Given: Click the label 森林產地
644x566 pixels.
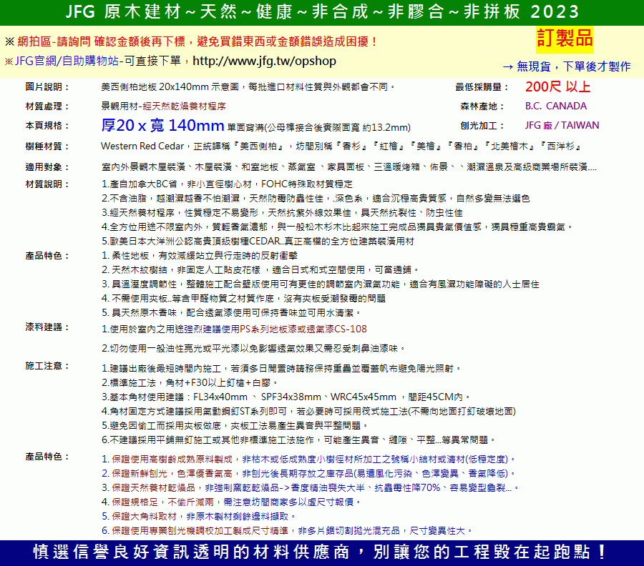Looking at the screenshot, I should click(x=482, y=106).
